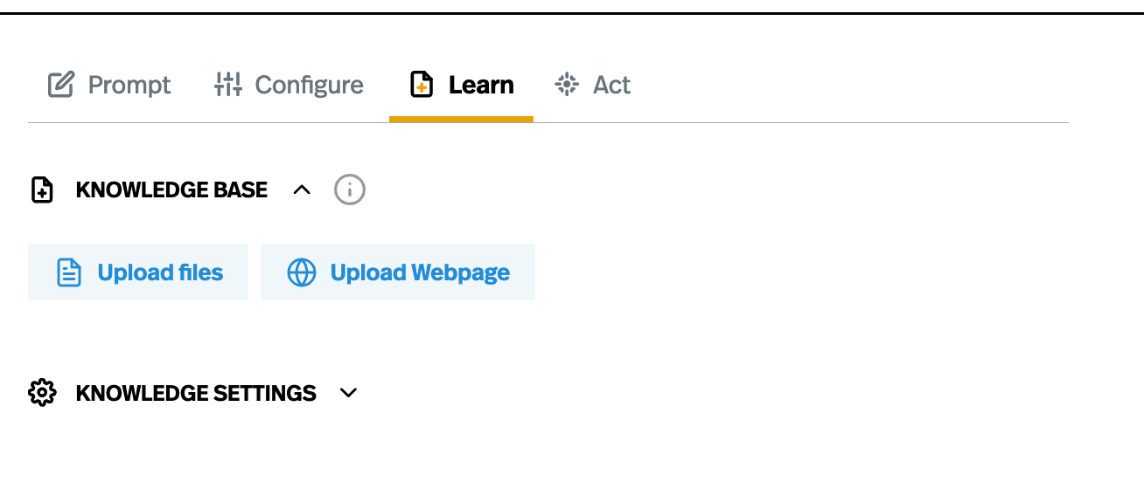
Task: Click the file icon left of KNOWLEDGE BASE
Action: pos(42,189)
